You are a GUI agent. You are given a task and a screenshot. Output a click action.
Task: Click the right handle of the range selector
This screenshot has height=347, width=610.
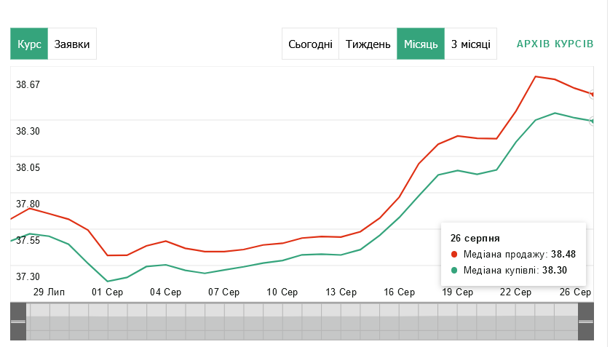(x=586, y=321)
